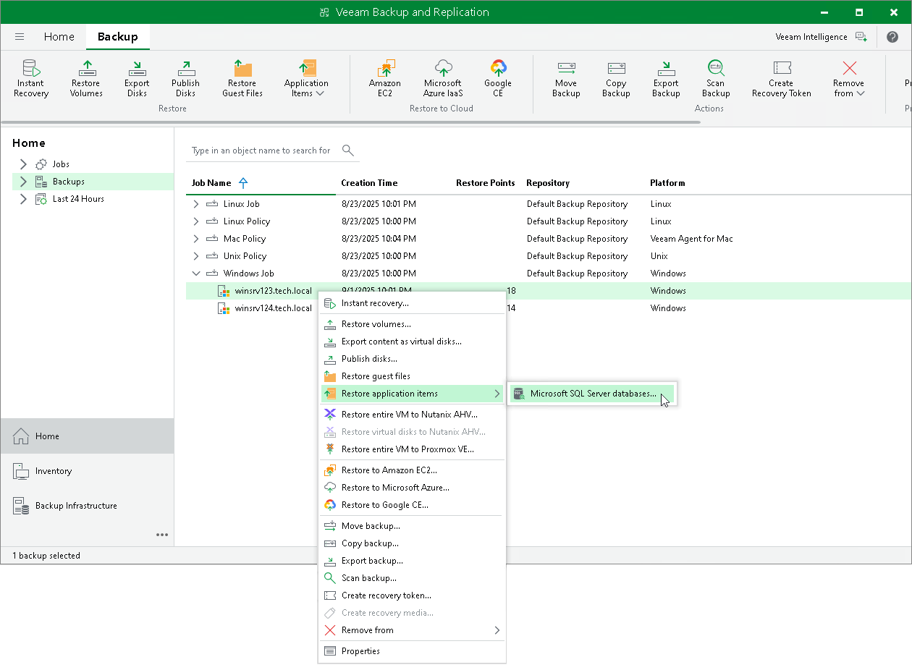The image size is (912, 670).
Task: Sort by Repository column header
Action: point(548,183)
